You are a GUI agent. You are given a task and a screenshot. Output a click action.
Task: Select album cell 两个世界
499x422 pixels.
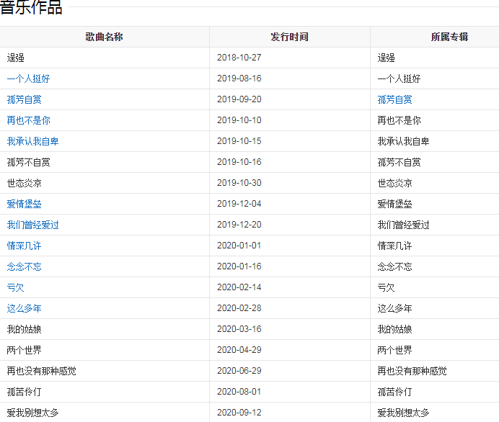[x=394, y=350]
